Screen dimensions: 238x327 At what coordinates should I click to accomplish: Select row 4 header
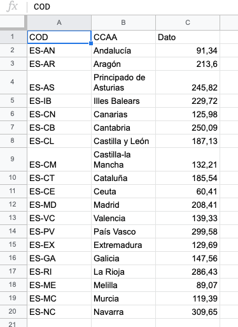(x=12, y=82)
